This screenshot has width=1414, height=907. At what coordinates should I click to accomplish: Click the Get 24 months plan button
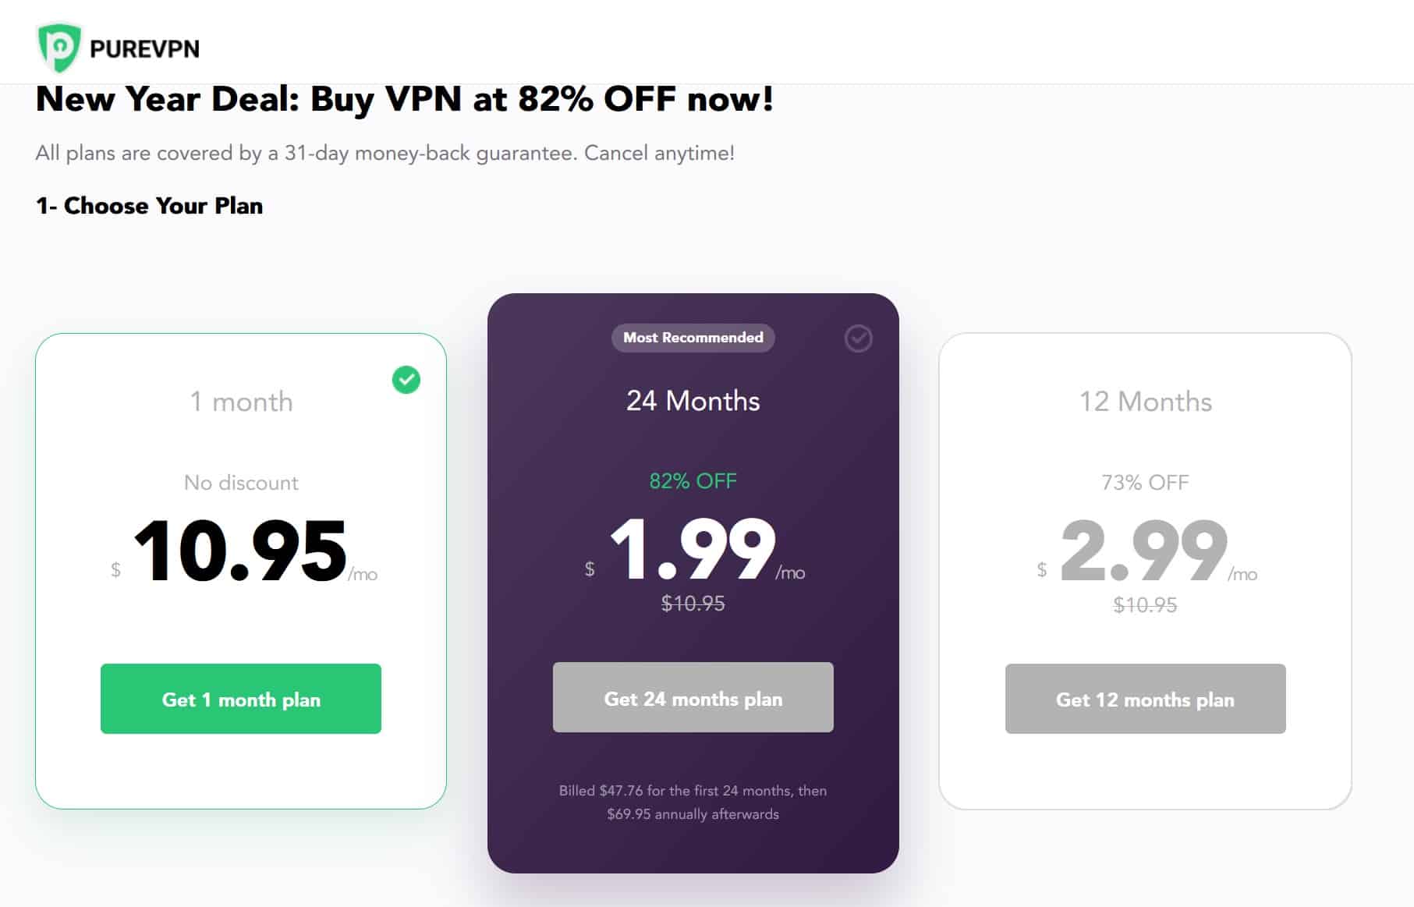[x=693, y=697]
